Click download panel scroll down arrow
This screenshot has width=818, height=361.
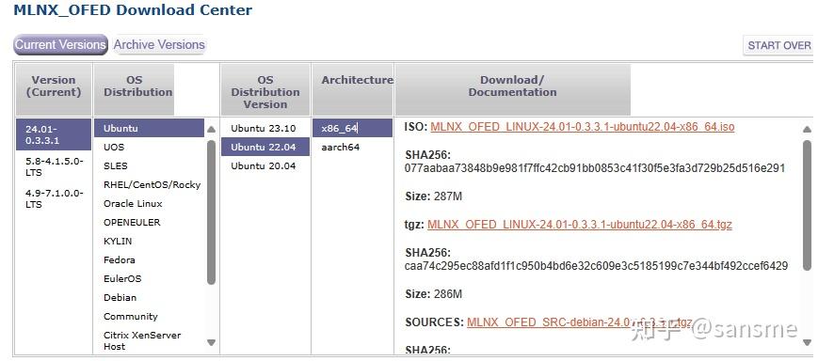[807, 342]
